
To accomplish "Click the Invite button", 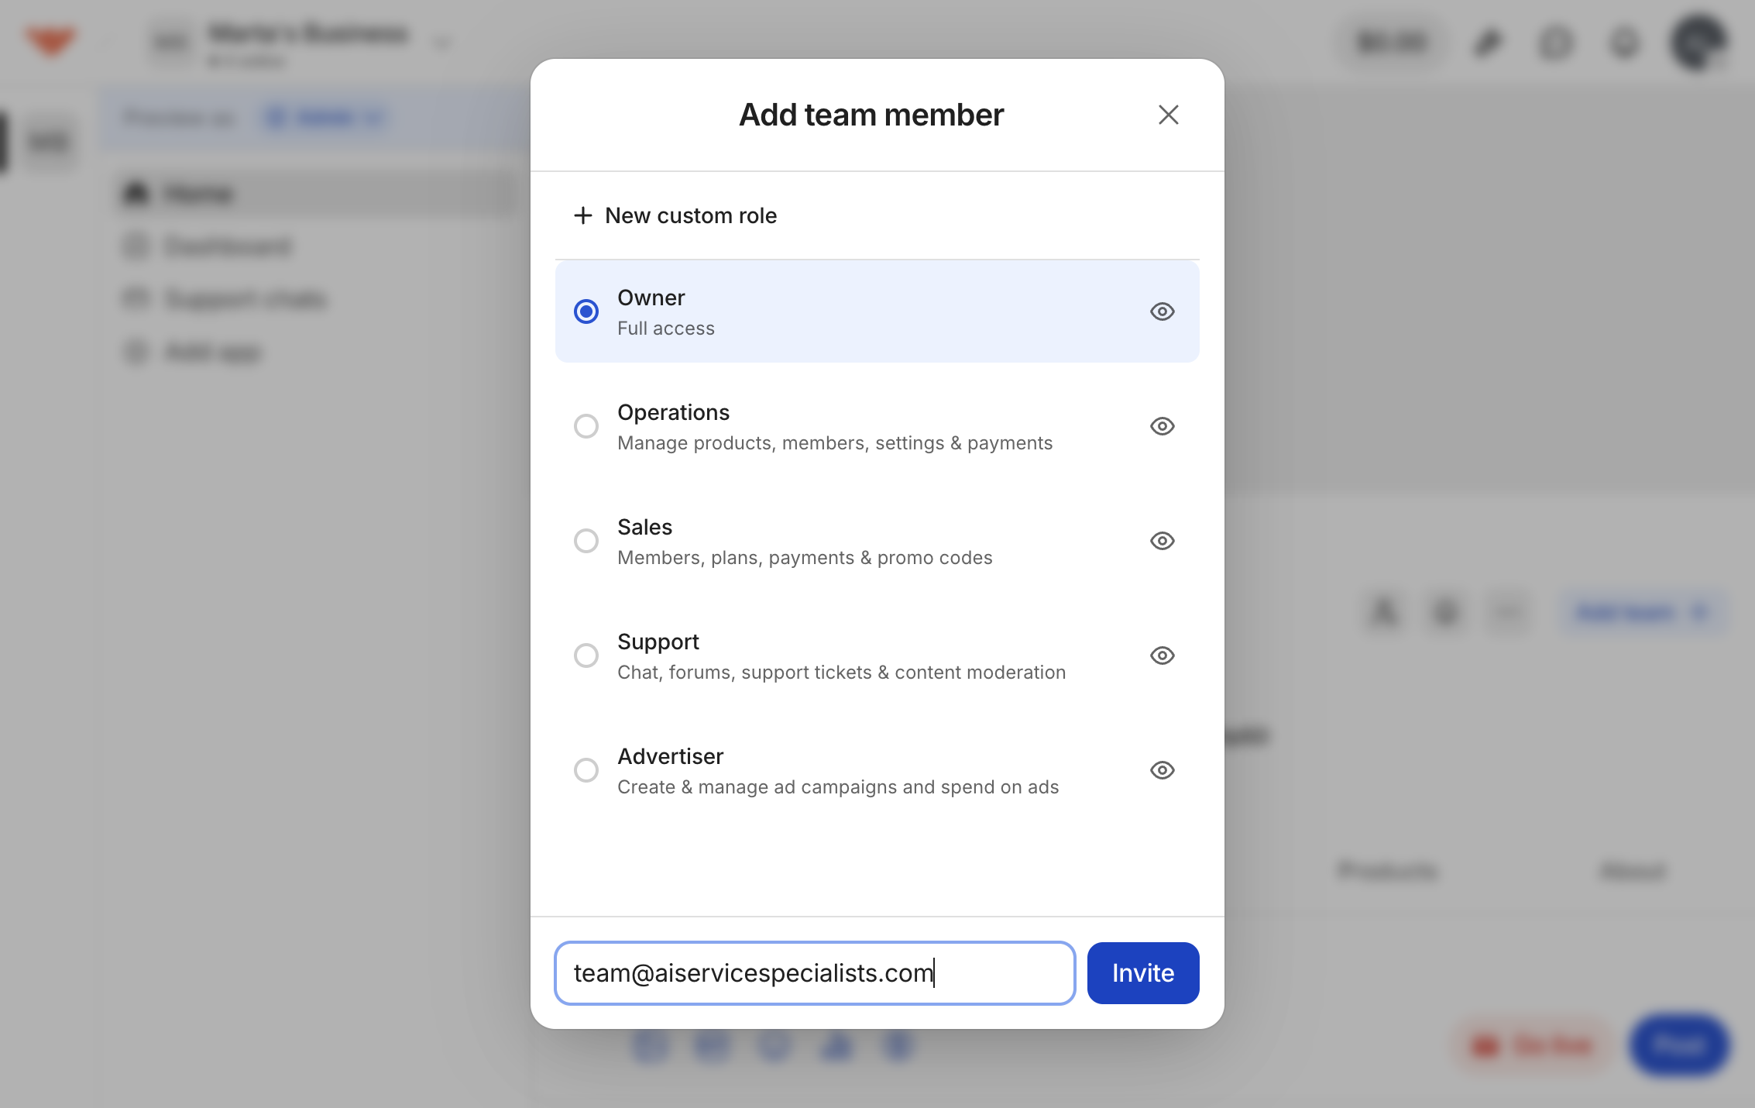I will pyautogui.click(x=1143, y=973).
